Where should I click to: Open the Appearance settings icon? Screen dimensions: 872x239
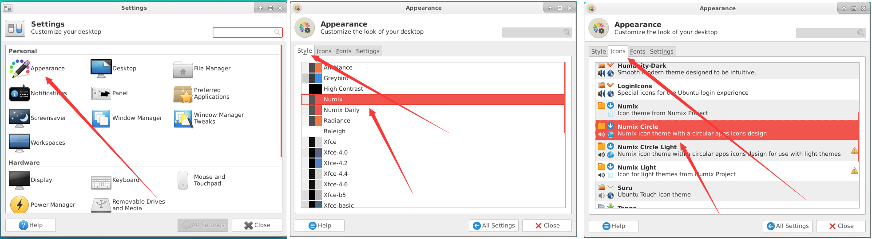click(20, 69)
